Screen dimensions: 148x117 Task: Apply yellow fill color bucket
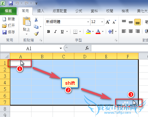pos(88,32)
